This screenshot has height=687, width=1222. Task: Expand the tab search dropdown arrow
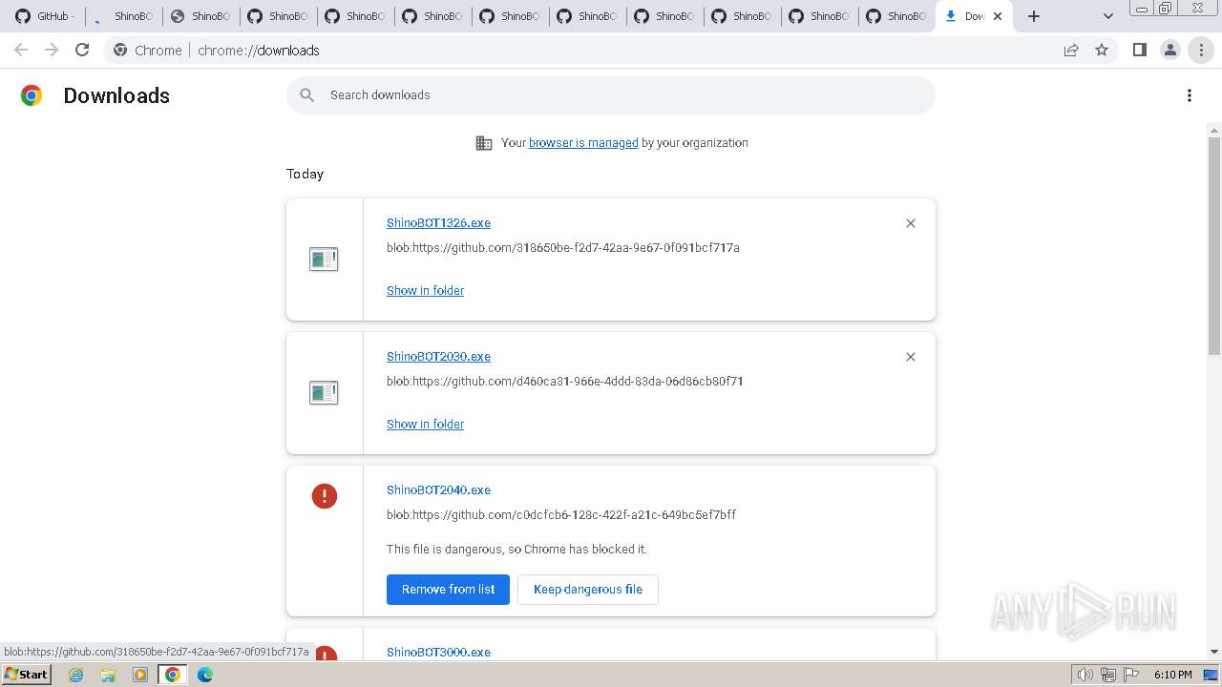tap(1107, 16)
